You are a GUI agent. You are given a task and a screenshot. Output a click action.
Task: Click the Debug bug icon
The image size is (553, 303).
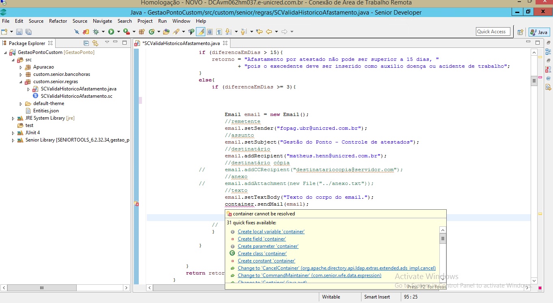[96, 32]
